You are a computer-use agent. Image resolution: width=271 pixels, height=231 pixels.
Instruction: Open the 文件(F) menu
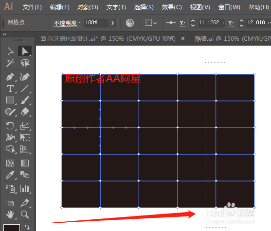pos(32,7)
